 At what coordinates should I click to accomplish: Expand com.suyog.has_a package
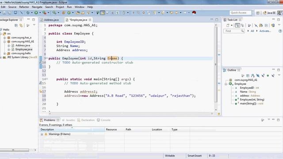(x=4, y=38)
